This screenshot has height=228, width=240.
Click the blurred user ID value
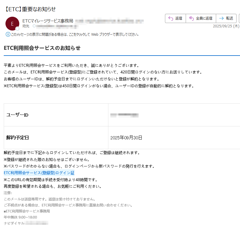[x=124, y=115]
